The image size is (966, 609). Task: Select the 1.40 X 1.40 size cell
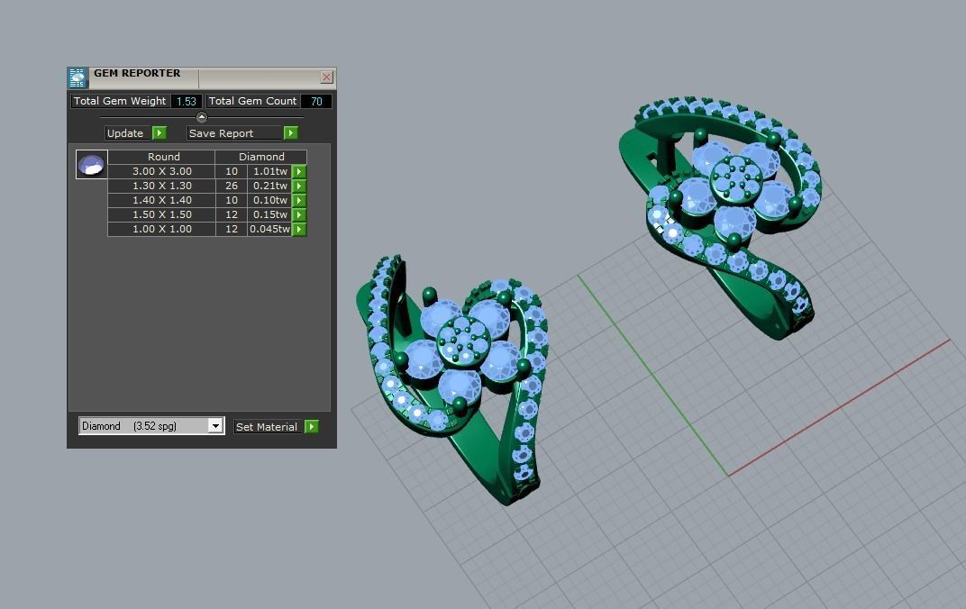(162, 200)
